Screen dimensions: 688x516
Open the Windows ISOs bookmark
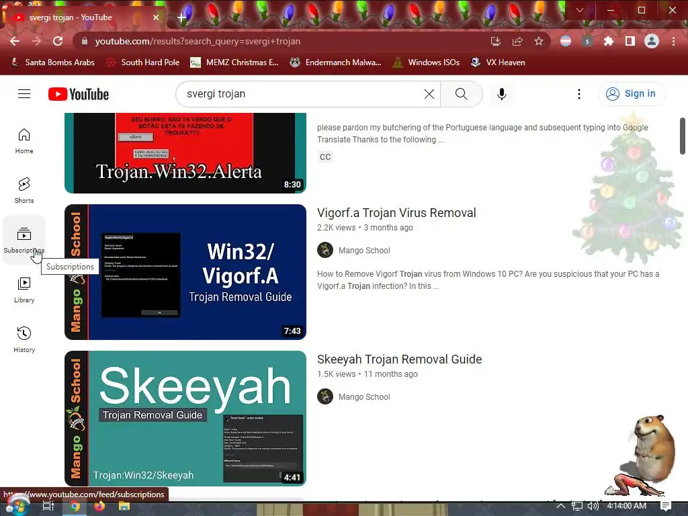426,62
